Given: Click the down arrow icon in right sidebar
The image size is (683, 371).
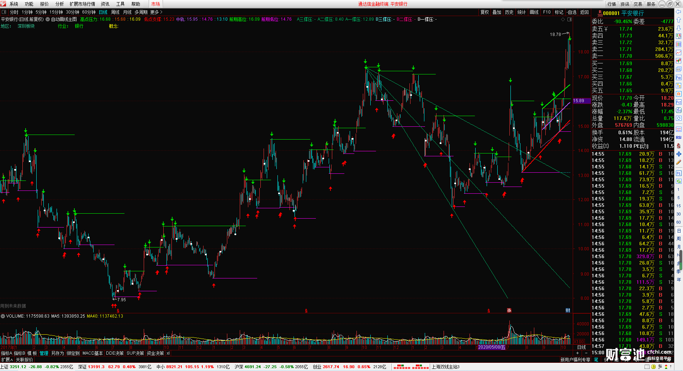Looking at the screenshot, I should 679,28.
